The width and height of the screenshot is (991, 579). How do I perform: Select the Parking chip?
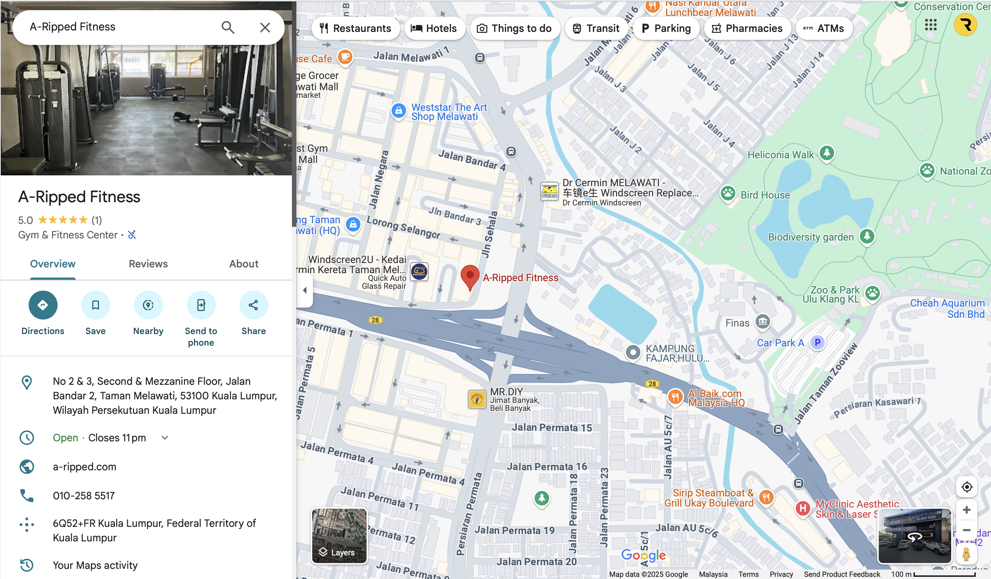pyautogui.click(x=666, y=28)
